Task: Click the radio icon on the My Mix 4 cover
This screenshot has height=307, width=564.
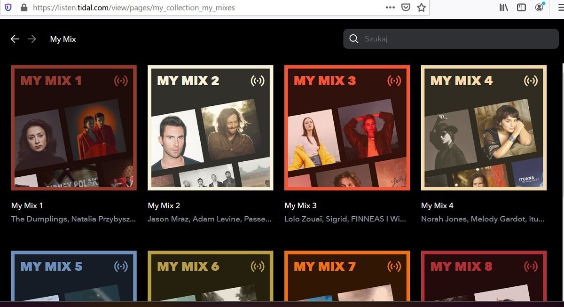Action: point(531,80)
